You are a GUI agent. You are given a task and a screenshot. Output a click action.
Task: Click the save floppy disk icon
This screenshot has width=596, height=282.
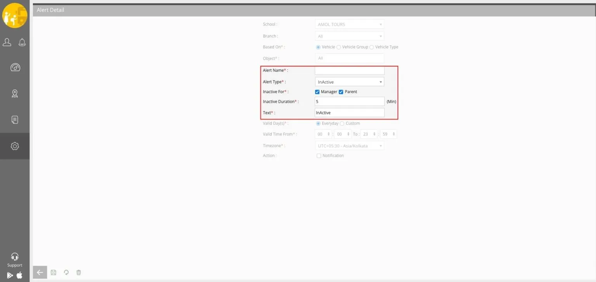click(54, 272)
